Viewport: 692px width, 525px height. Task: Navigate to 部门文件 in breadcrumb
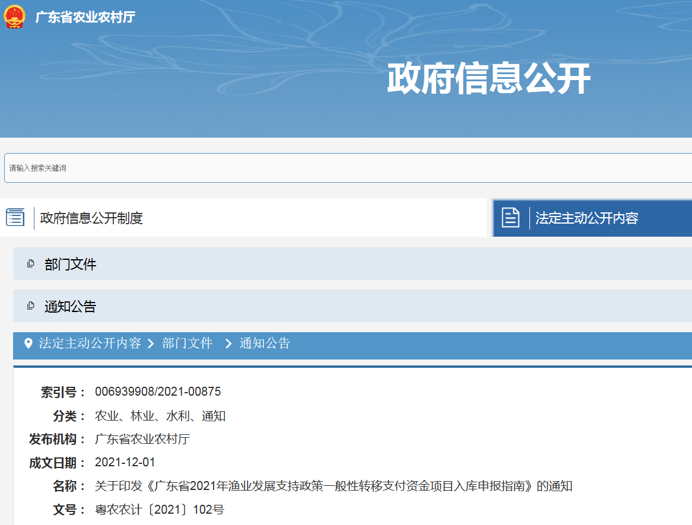[x=187, y=343]
